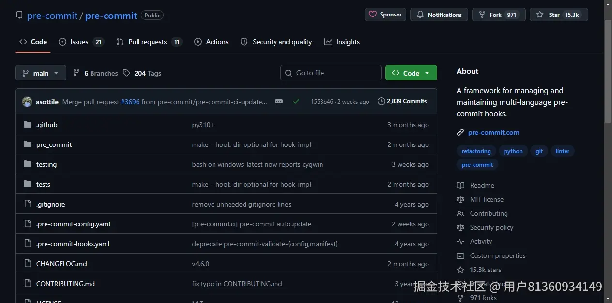The height and width of the screenshot is (303, 612).
Task: Open the Pull requests tab
Action: 149,42
